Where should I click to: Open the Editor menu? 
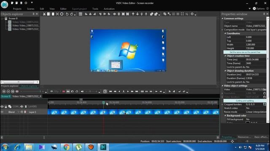click(63, 9)
